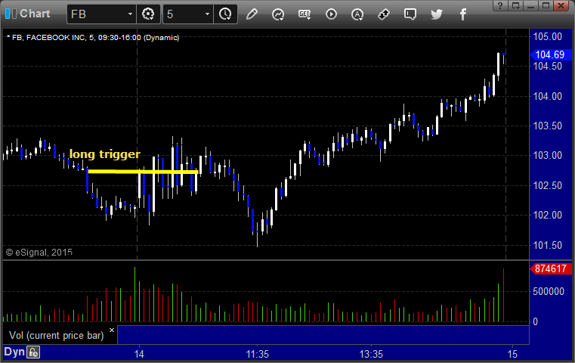Click the 13:35 time axis label
The height and width of the screenshot is (363, 575).
pyautogui.click(x=371, y=354)
